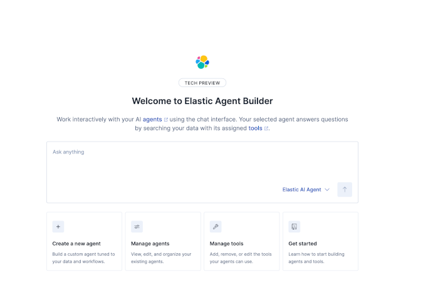Image resolution: width=423 pixels, height=307 pixels.
Task: Click the Get started card icon
Action: tap(294, 227)
